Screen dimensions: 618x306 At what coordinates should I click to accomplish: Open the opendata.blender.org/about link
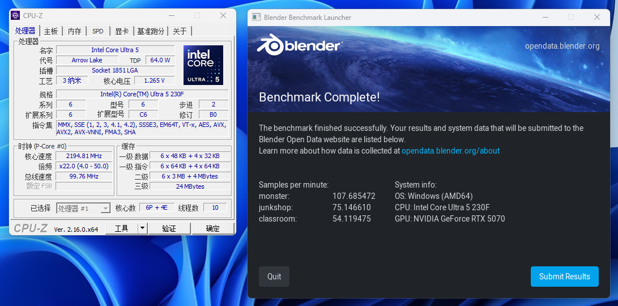click(450, 151)
